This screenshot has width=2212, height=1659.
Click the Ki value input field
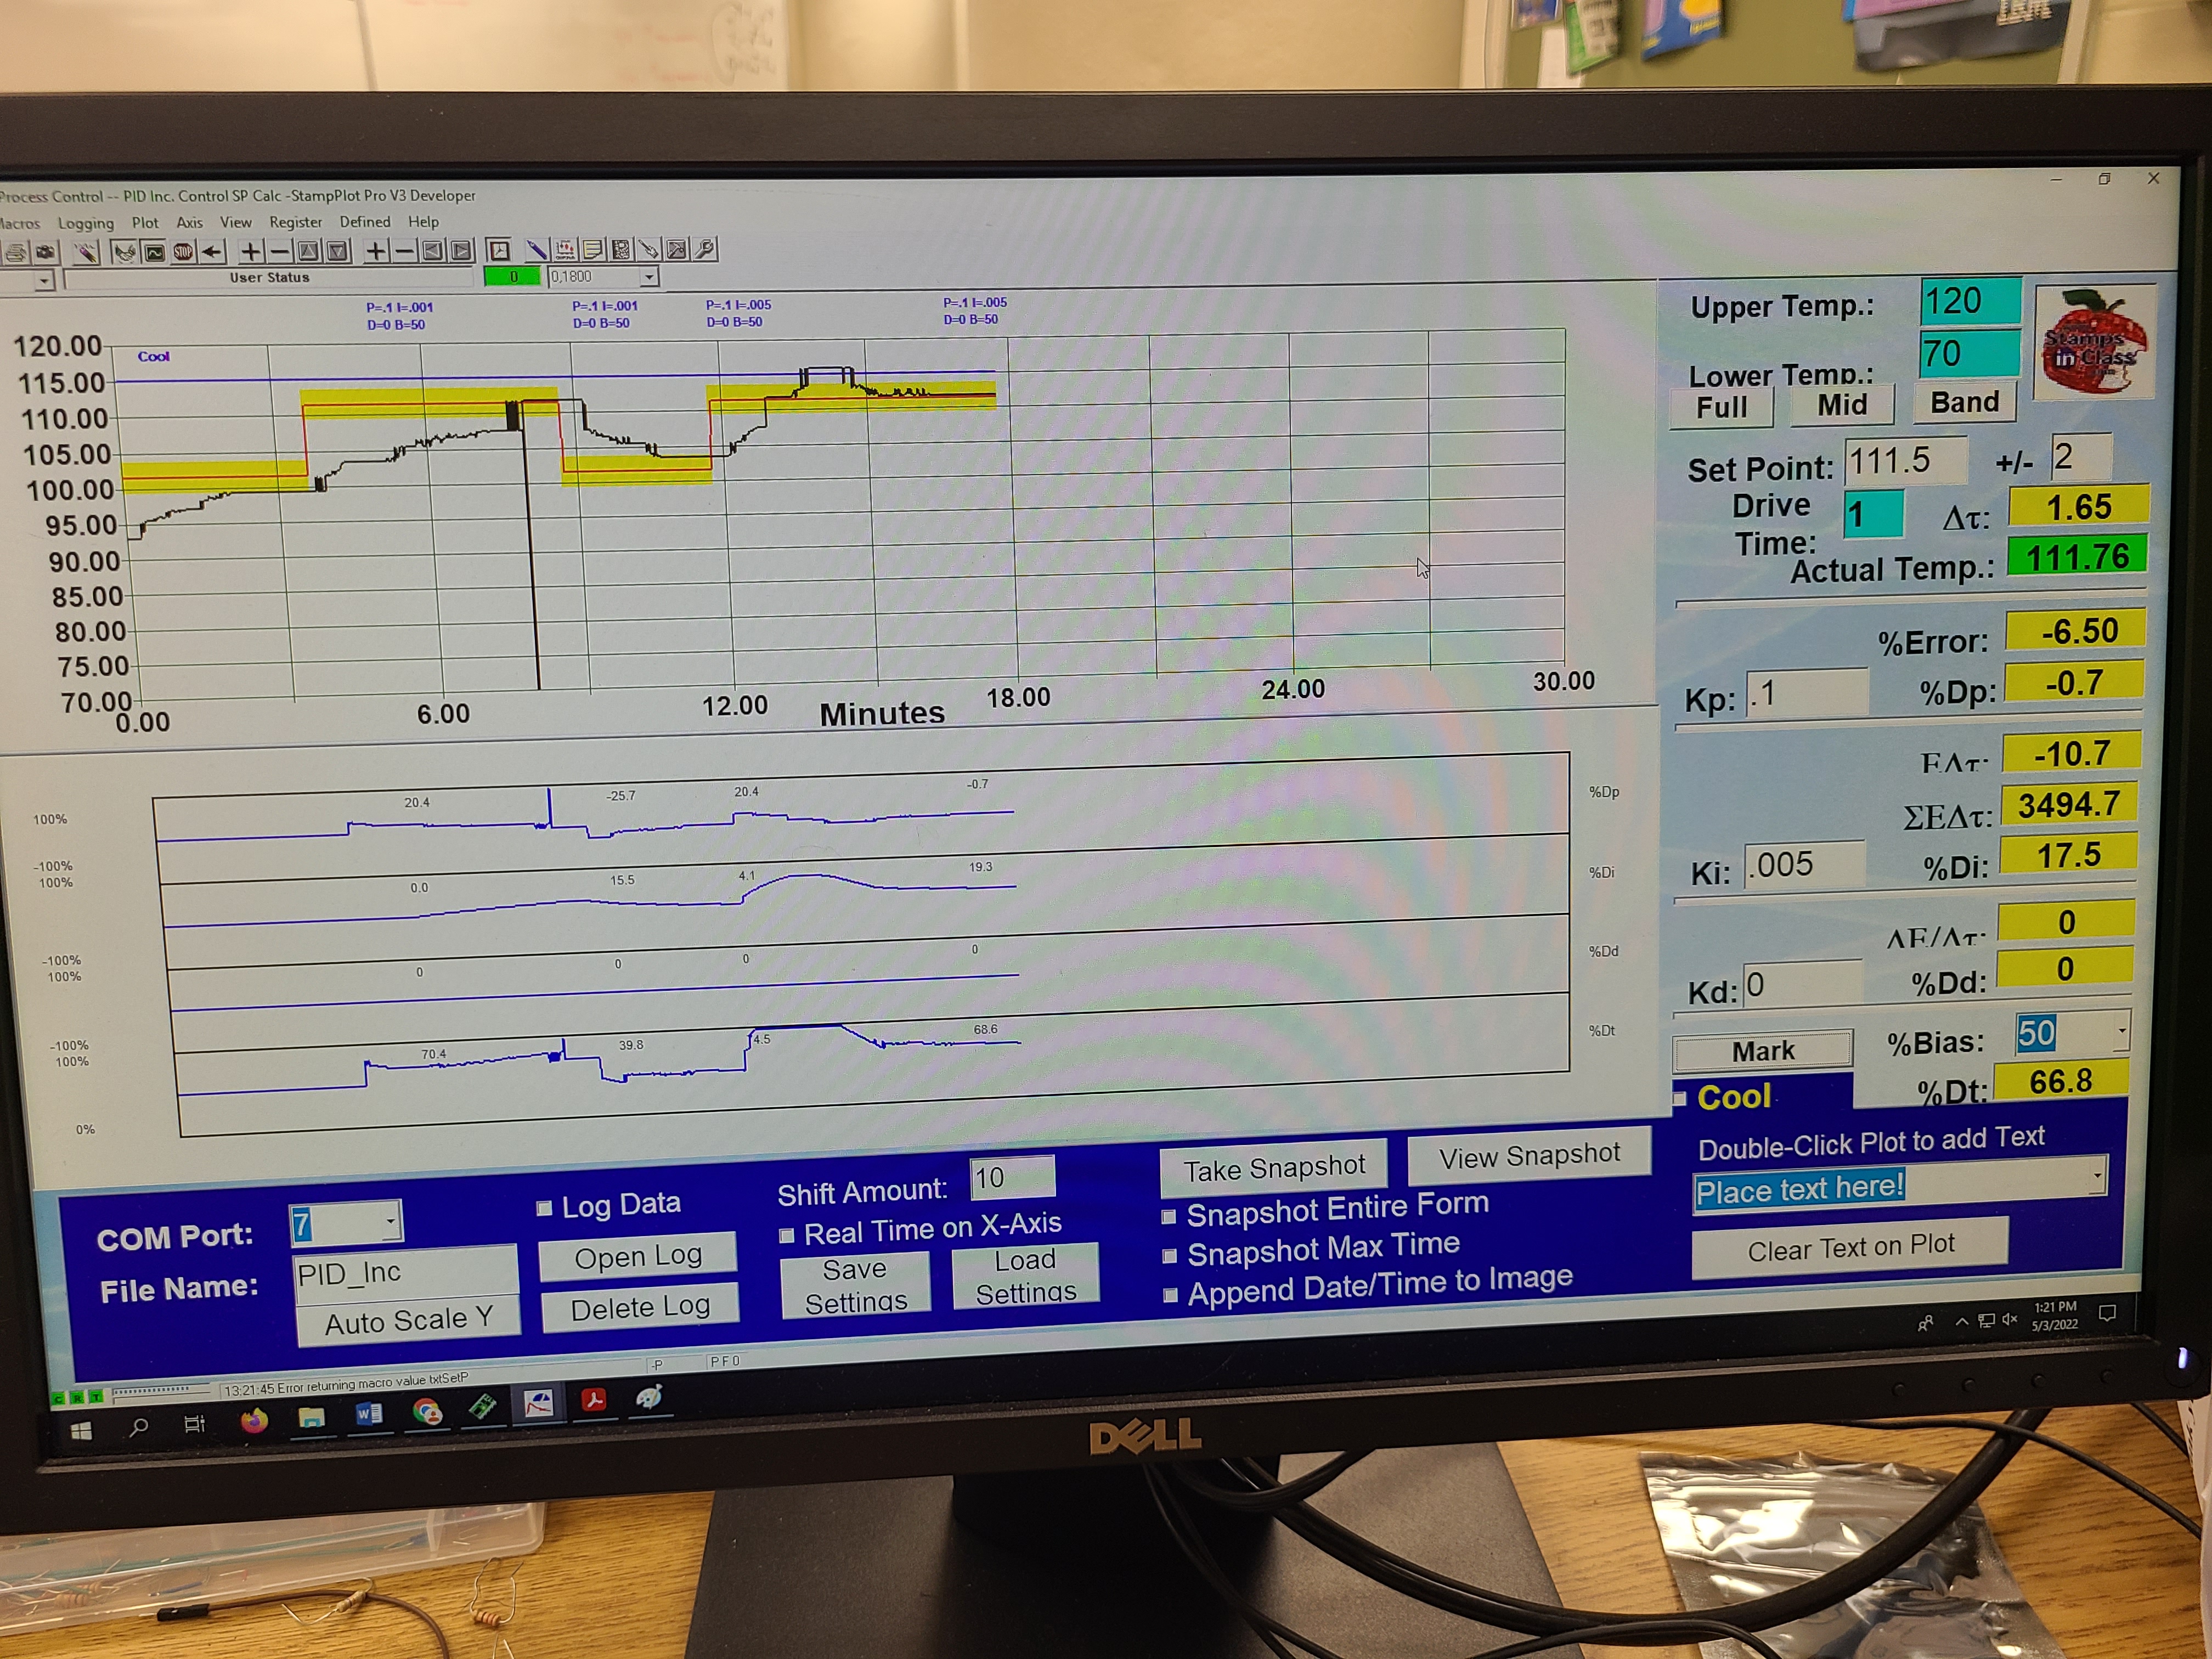[x=1805, y=864]
